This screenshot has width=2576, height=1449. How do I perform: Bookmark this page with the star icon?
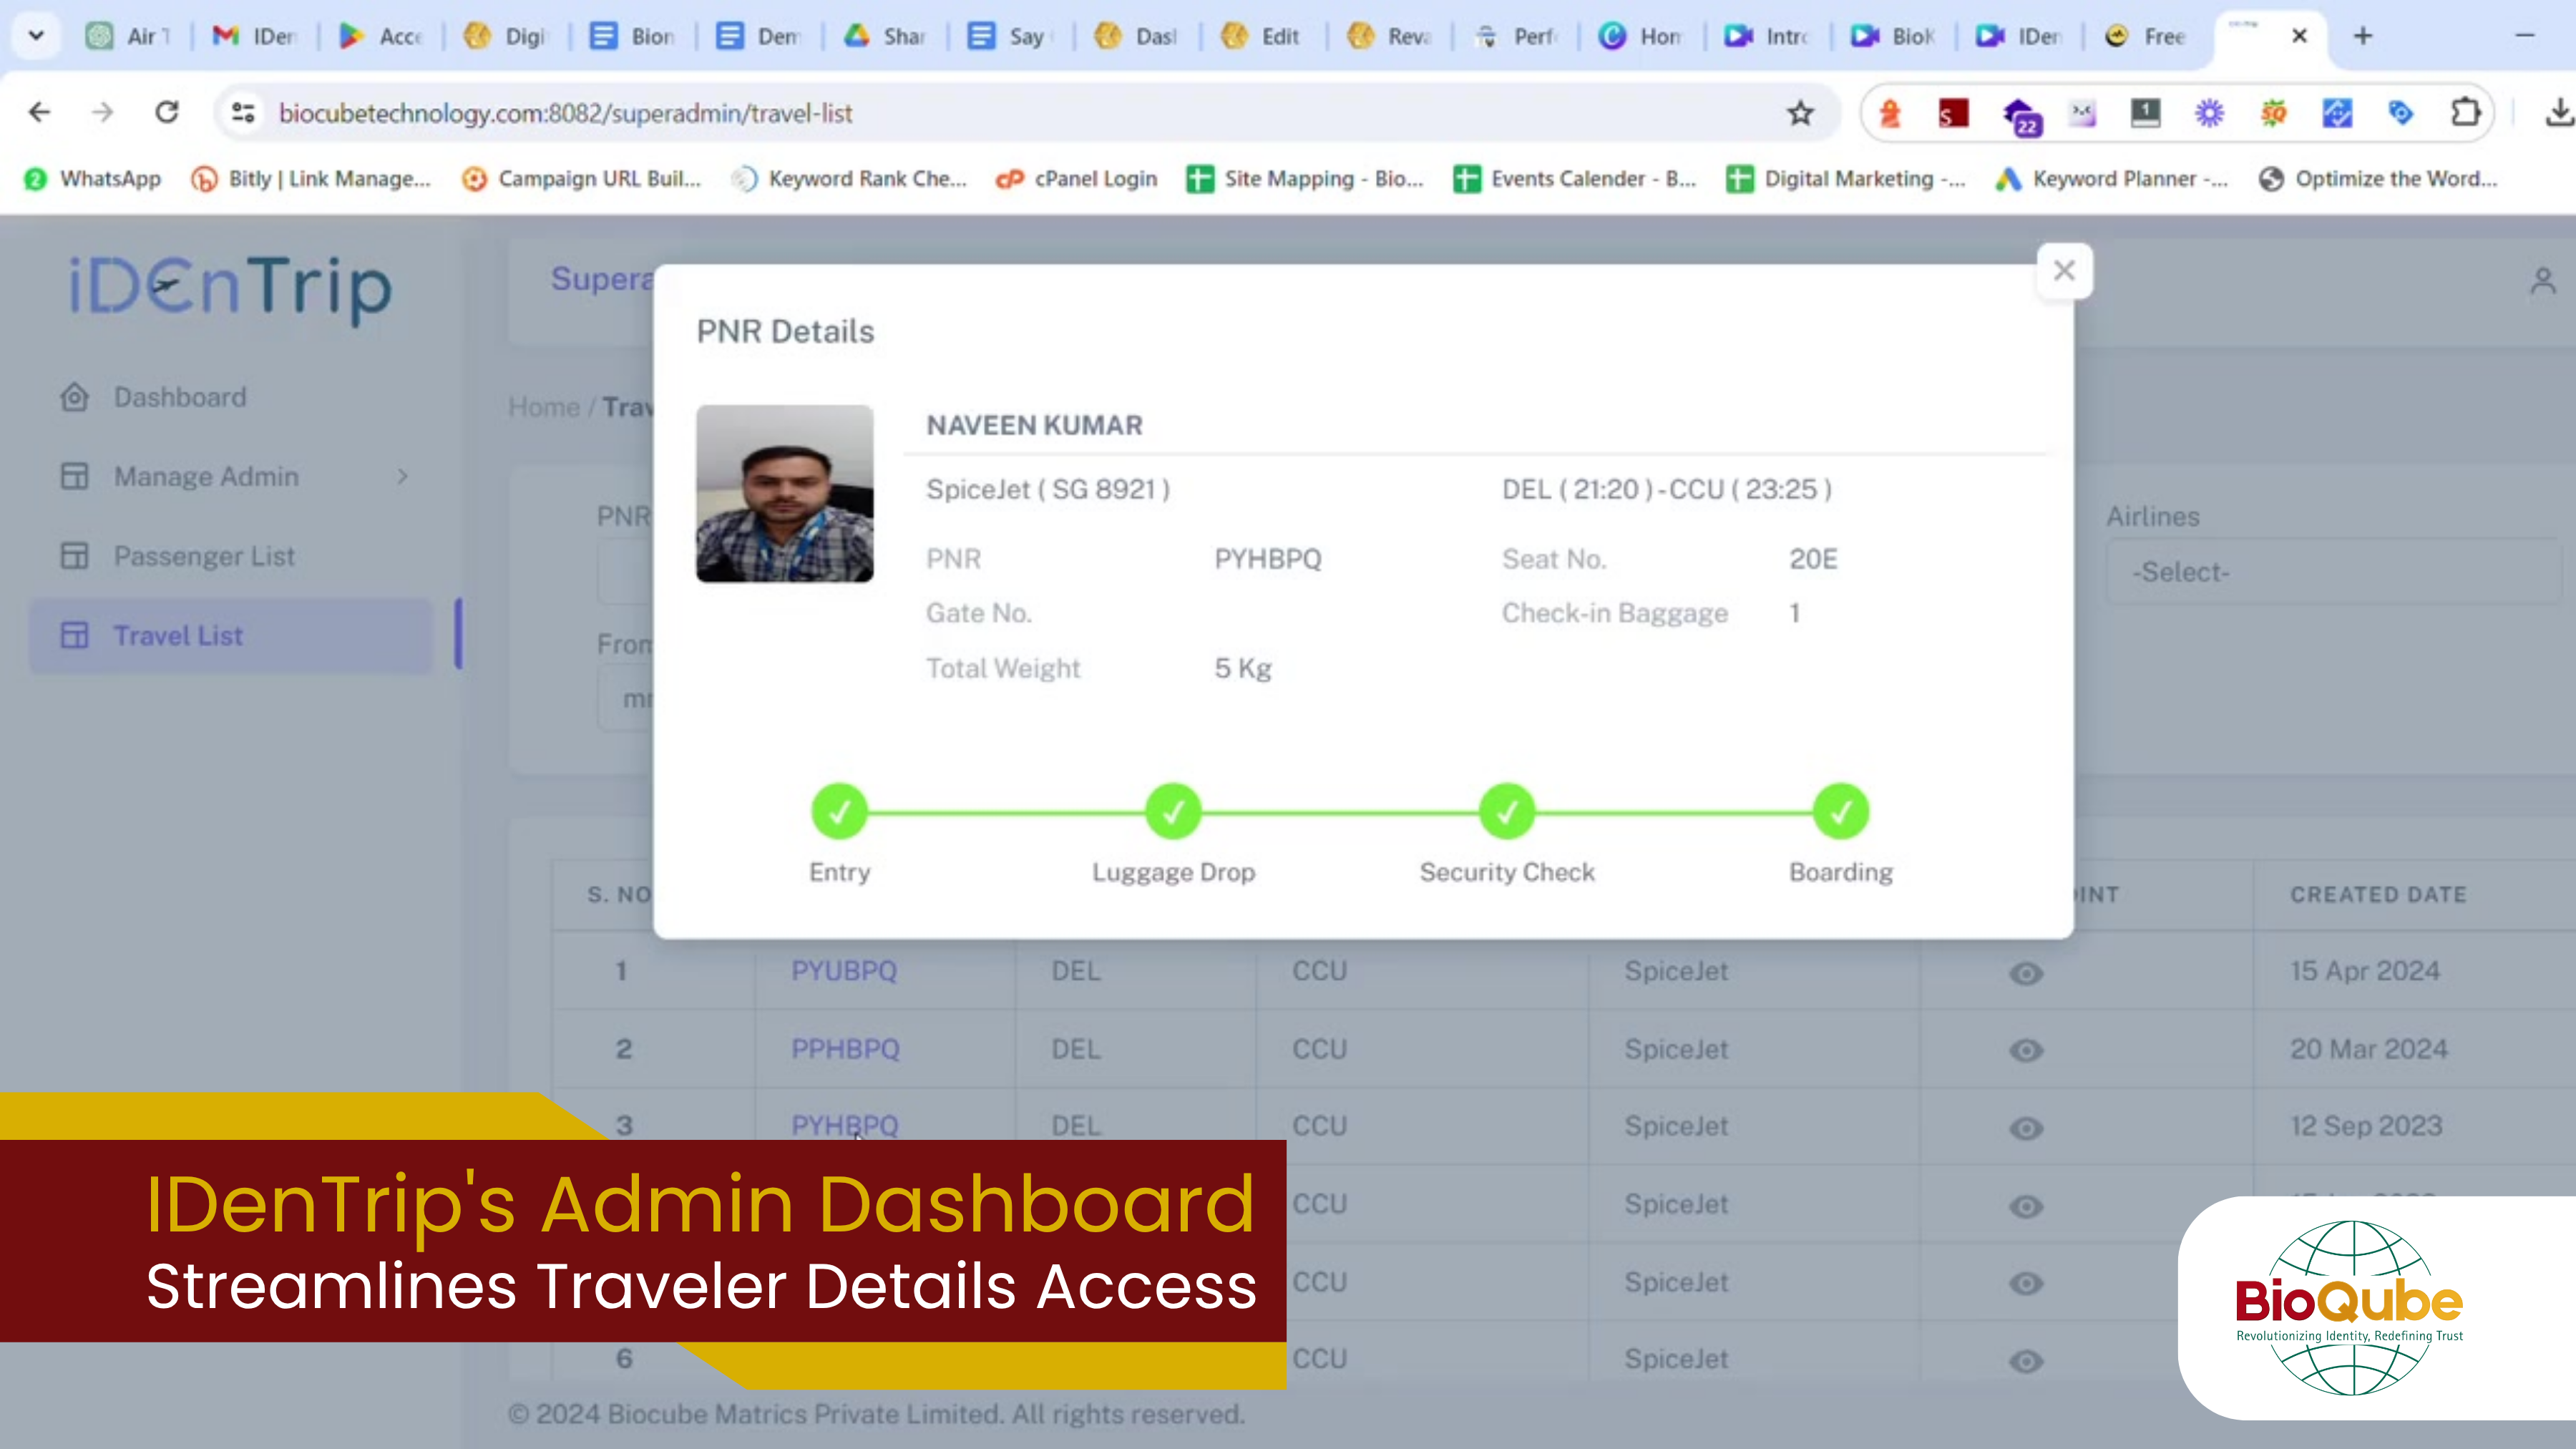1800,113
